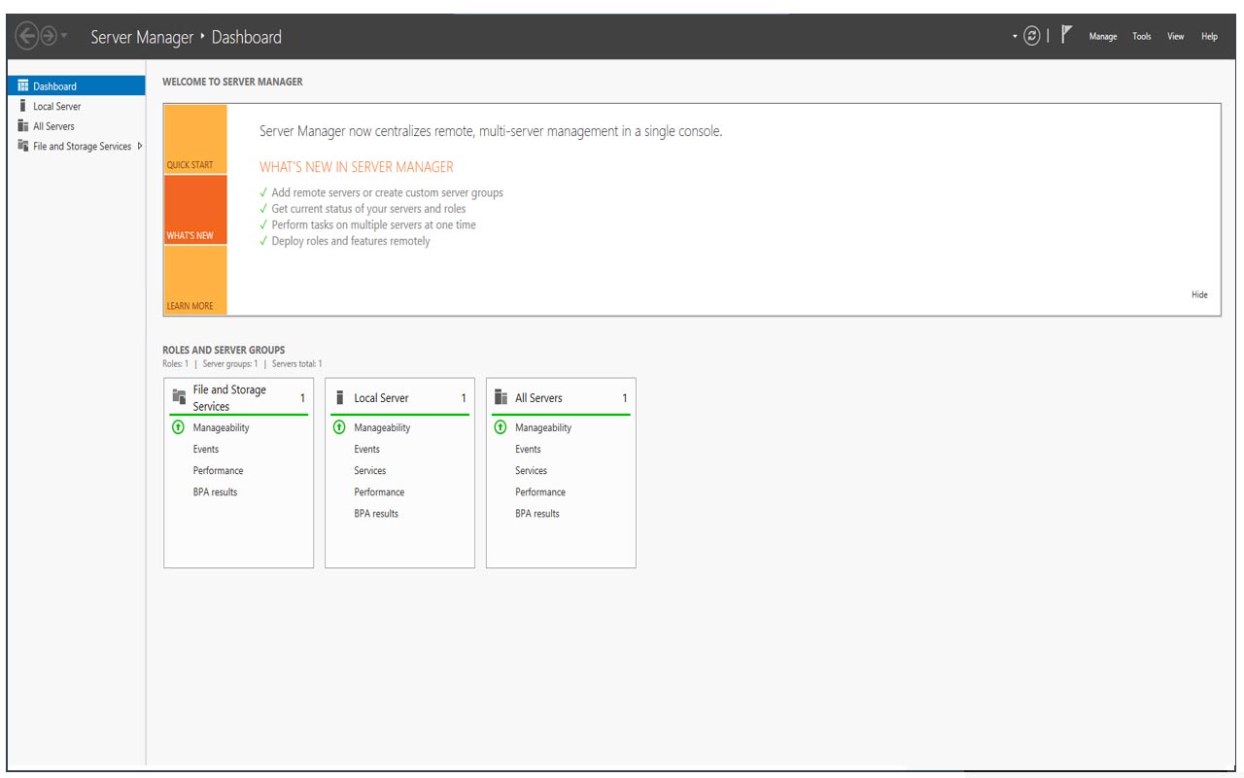Click 'Add remote servers or create custom server groups'
Screen dimensions: 1244x778
[387, 192]
